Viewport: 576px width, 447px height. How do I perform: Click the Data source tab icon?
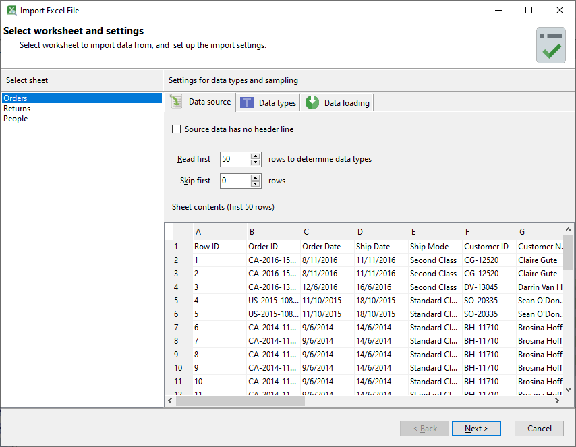176,102
